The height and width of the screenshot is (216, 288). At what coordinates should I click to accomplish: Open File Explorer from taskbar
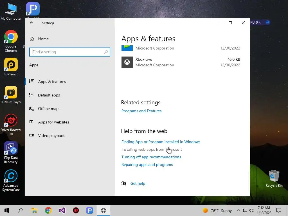(x=34, y=210)
